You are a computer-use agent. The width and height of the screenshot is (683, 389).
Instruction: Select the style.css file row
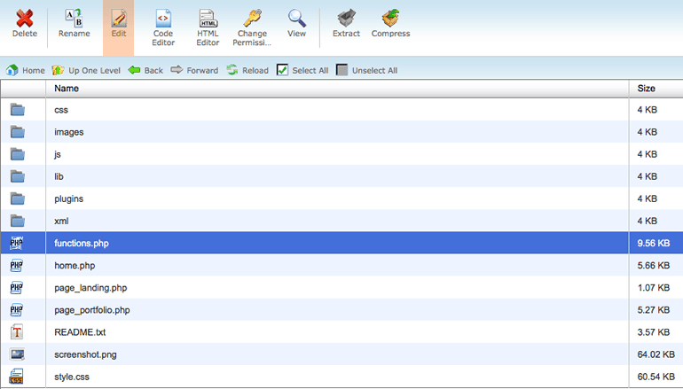coord(71,377)
